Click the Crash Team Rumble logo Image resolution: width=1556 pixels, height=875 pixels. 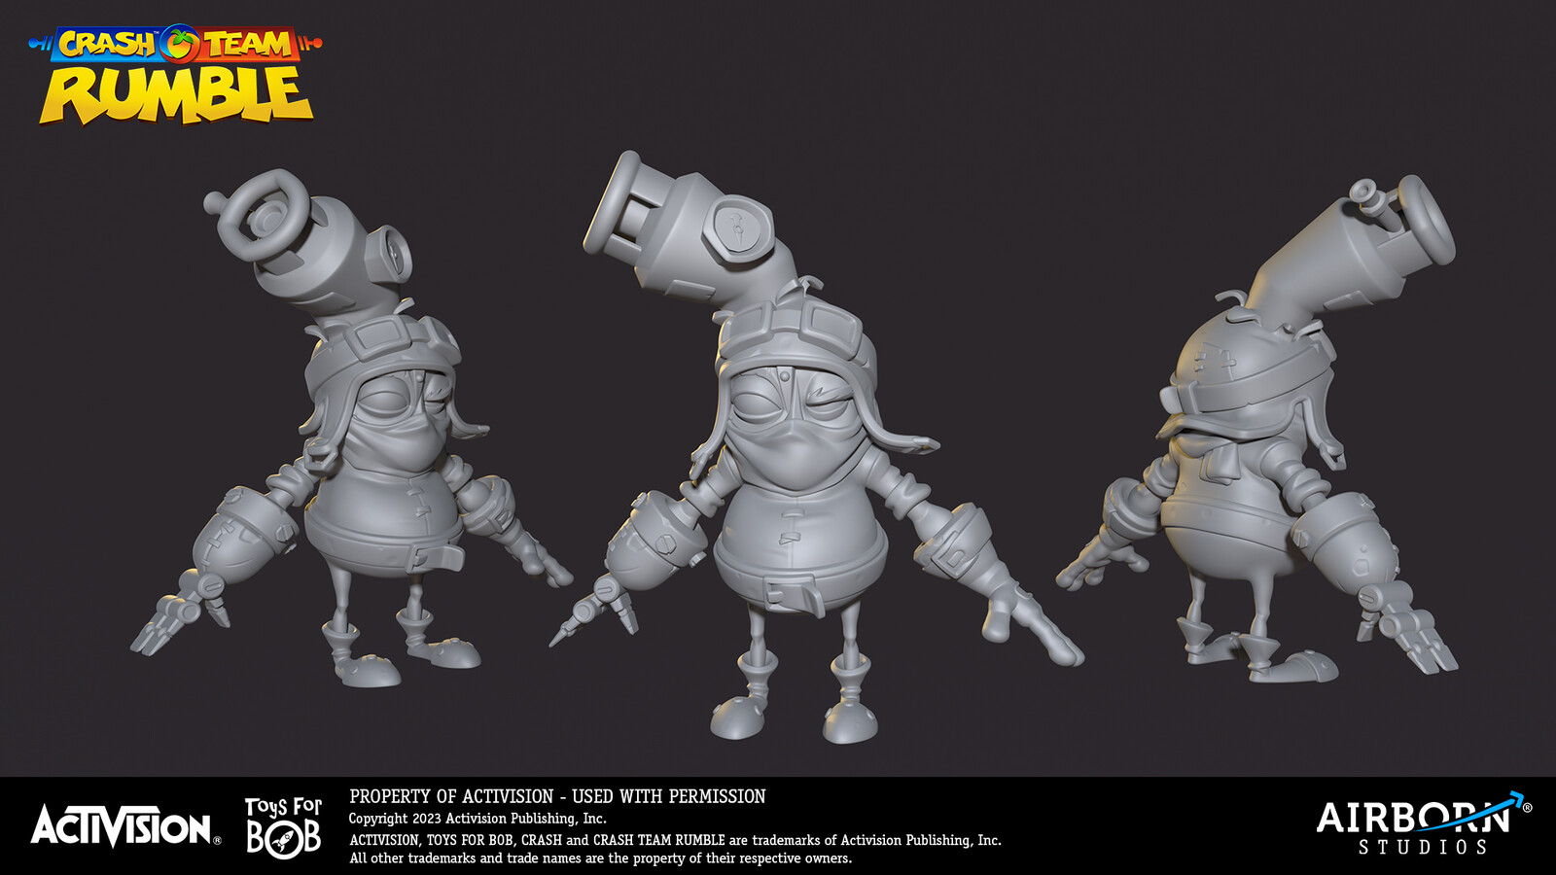point(175,74)
